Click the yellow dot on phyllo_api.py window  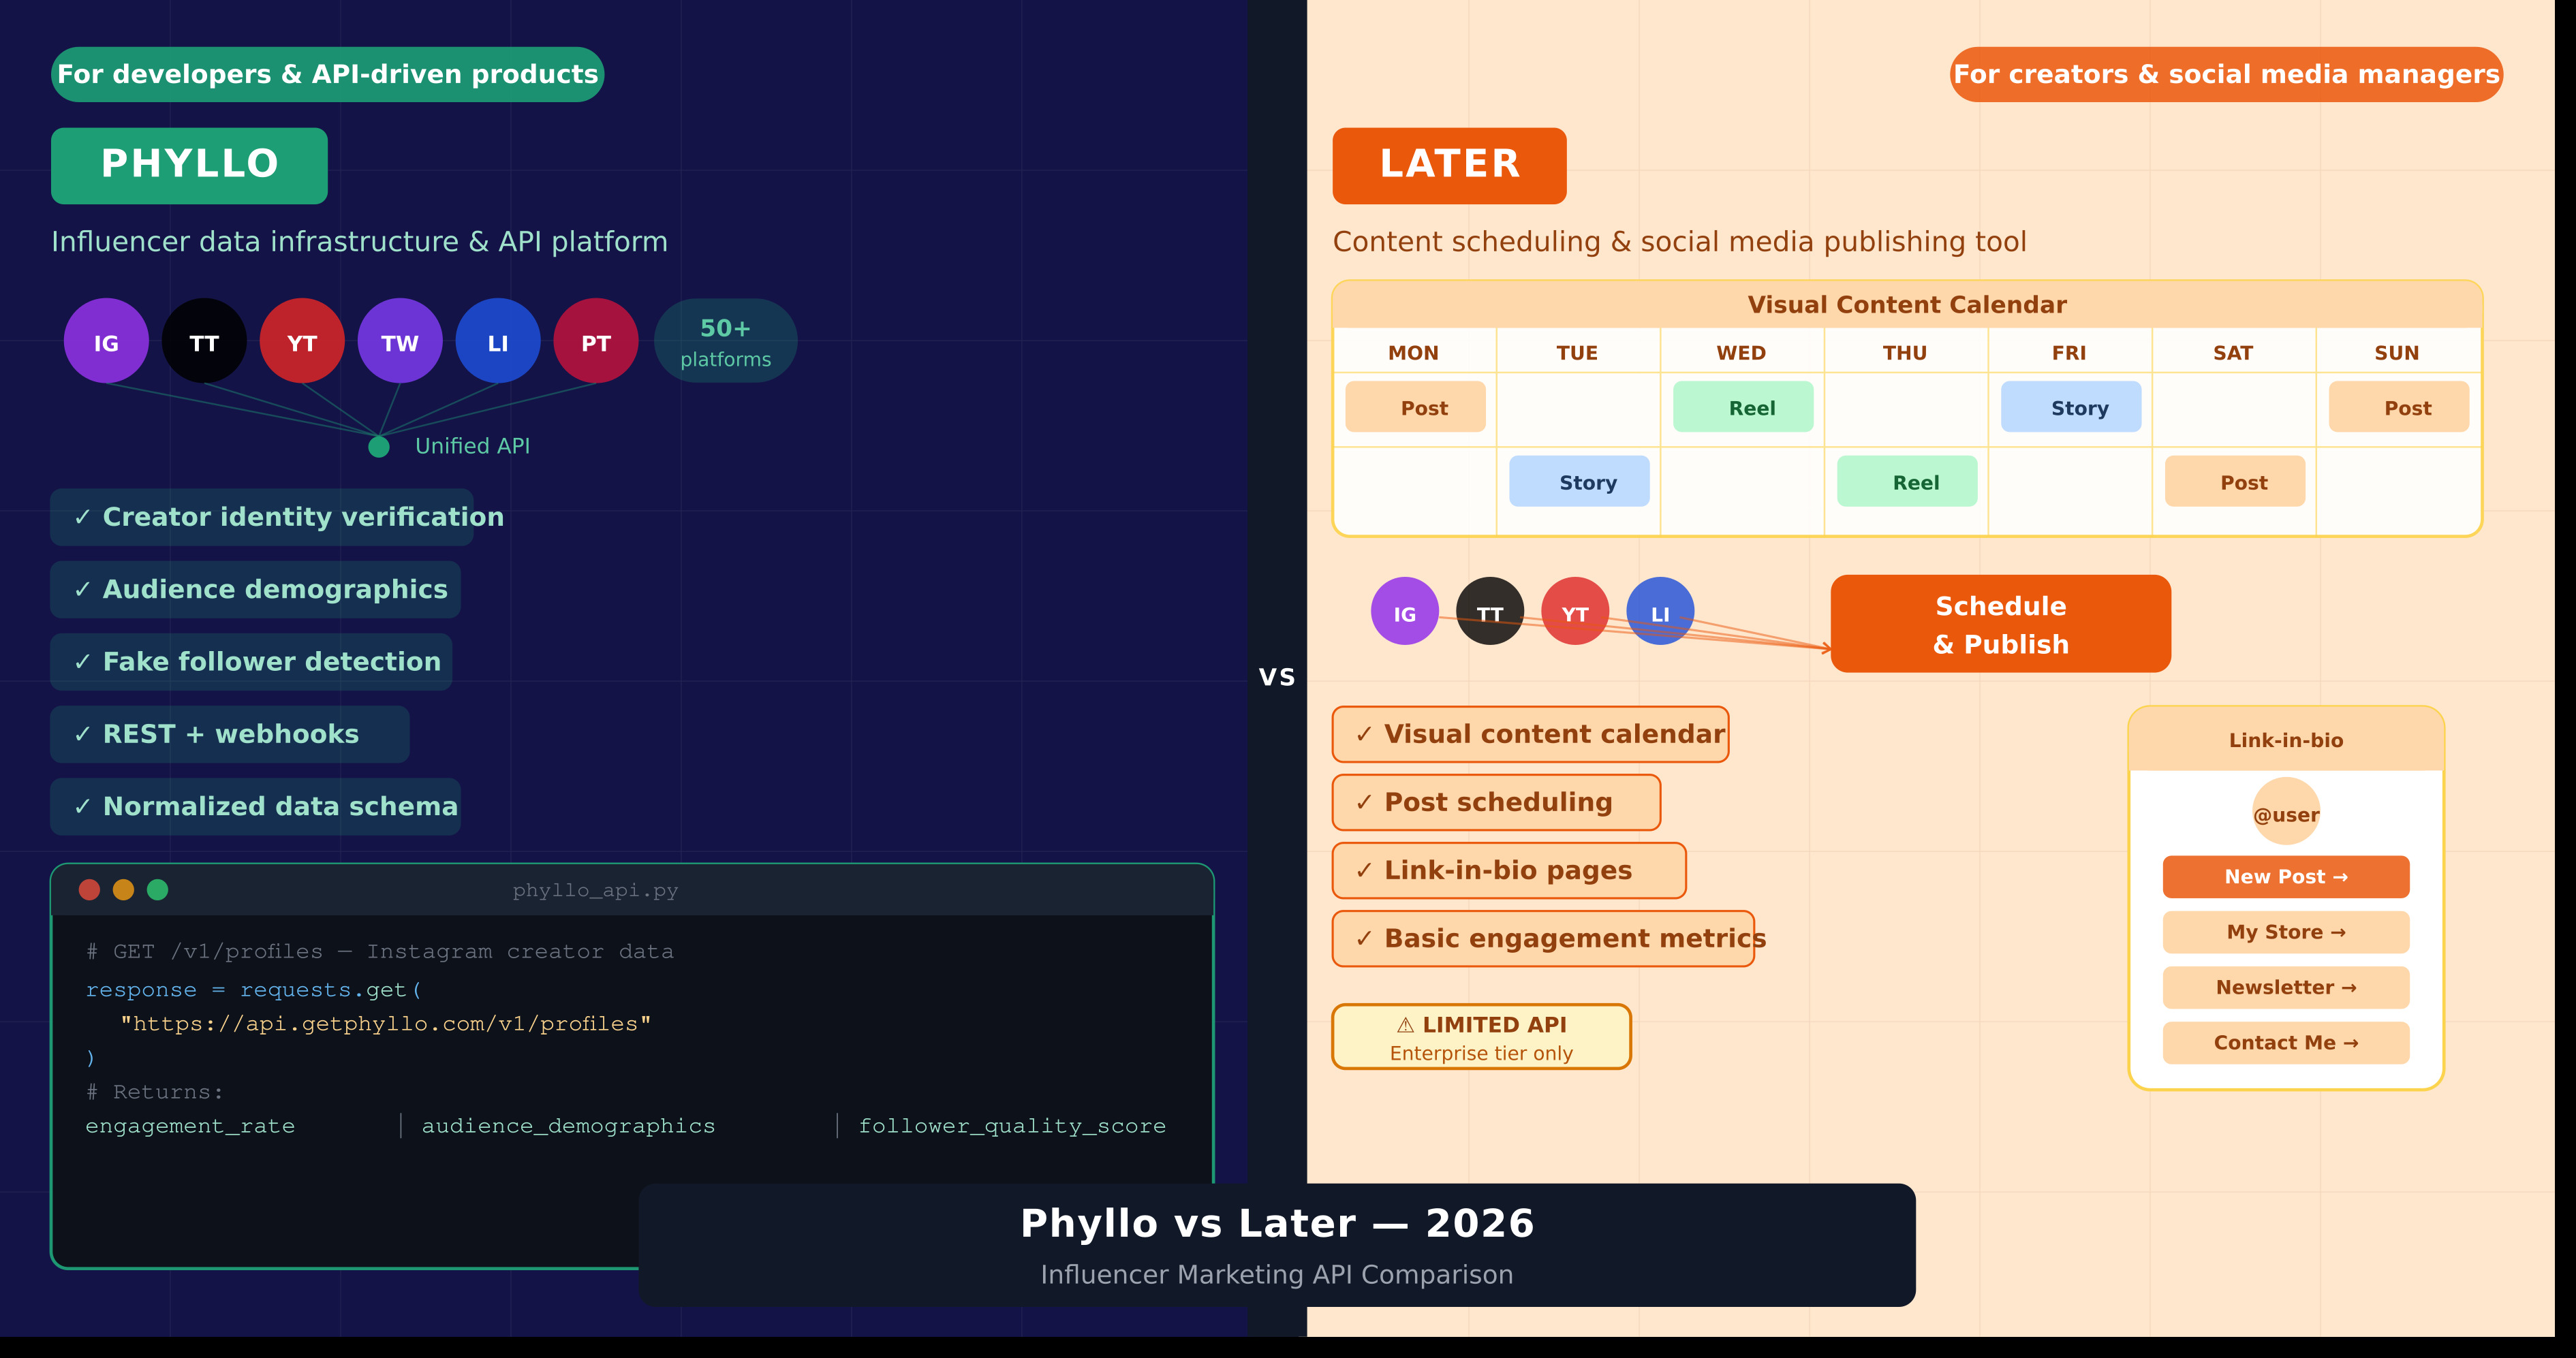(x=123, y=889)
